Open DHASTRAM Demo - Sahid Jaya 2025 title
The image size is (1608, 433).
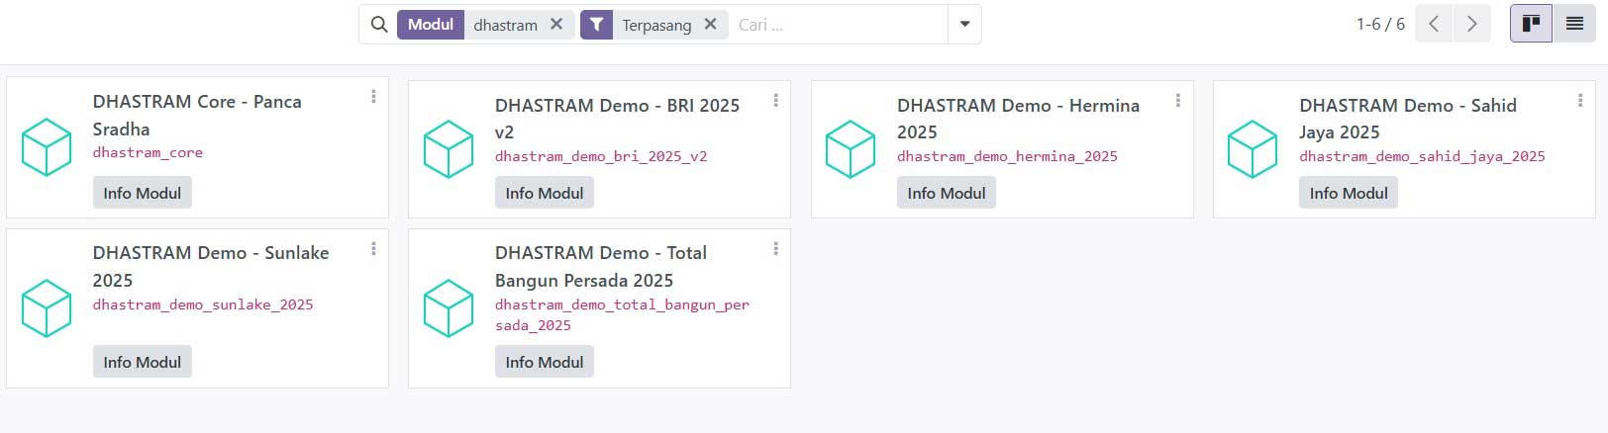coord(1407,119)
